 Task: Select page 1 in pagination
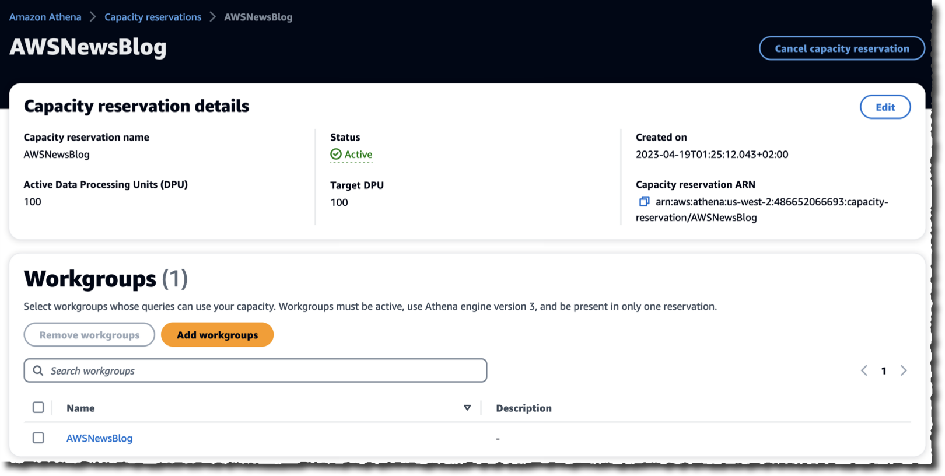[884, 371]
